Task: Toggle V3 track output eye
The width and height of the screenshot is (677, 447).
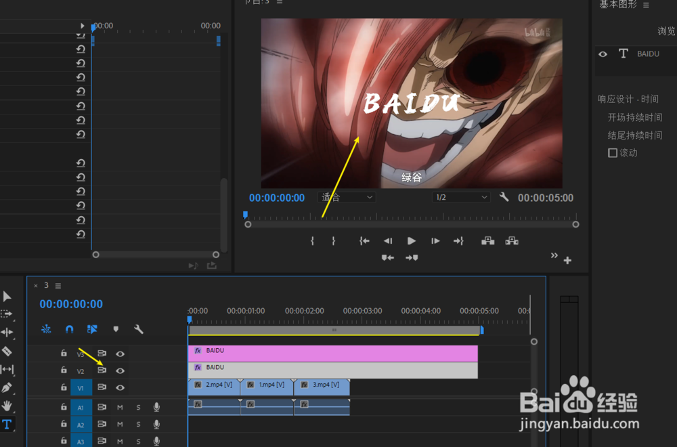Action: (120, 354)
